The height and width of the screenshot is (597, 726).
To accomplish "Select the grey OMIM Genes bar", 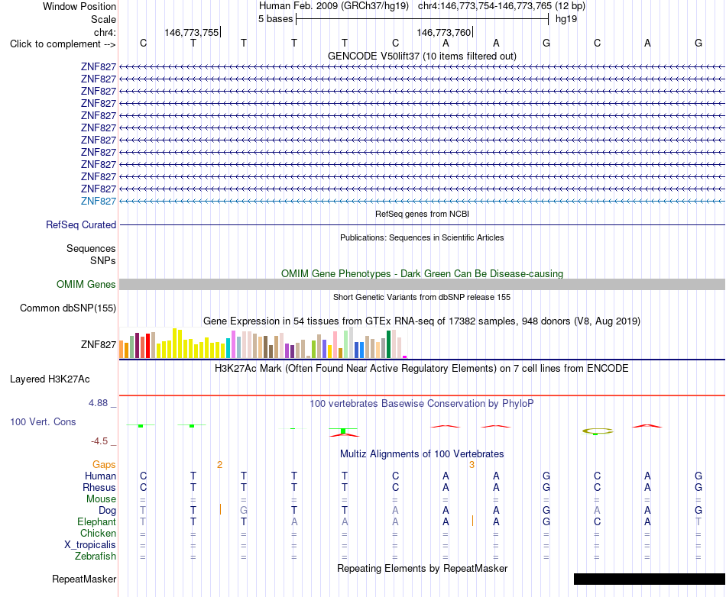I will [422, 285].
